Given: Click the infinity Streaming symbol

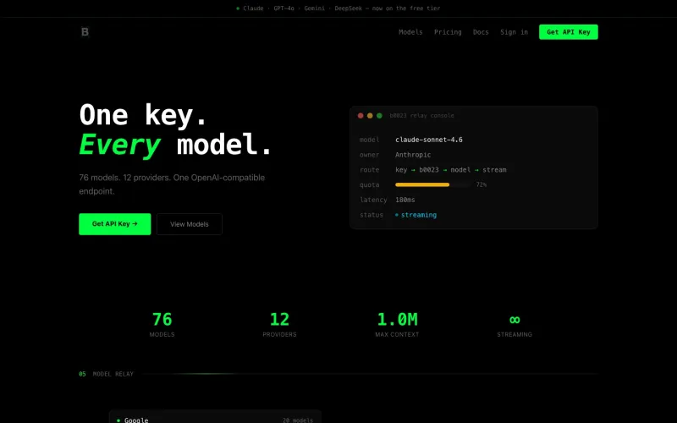Looking at the screenshot, I should click(x=515, y=320).
